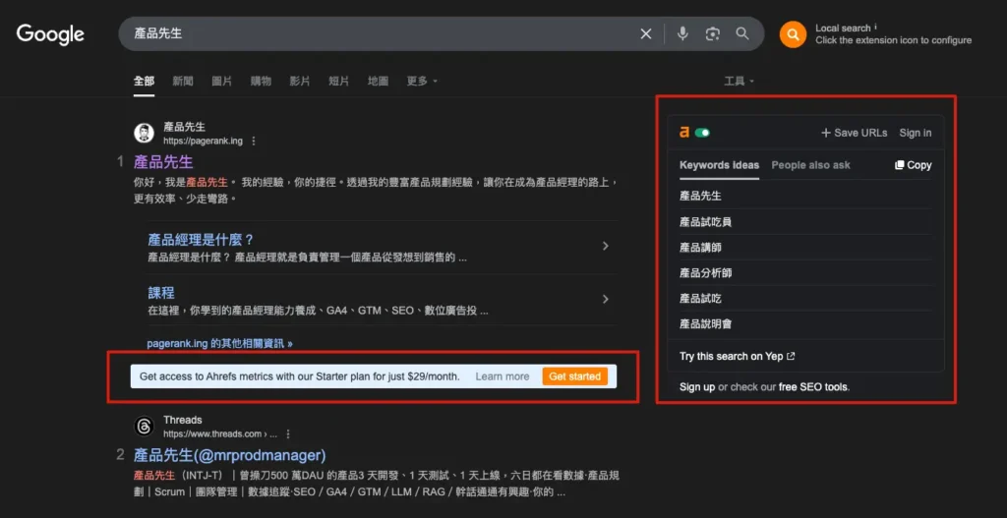Click the Copy button in Ahrefs panel
Image resolution: width=1007 pixels, height=518 pixels.
pyautogui.click(x=913, y=165)
